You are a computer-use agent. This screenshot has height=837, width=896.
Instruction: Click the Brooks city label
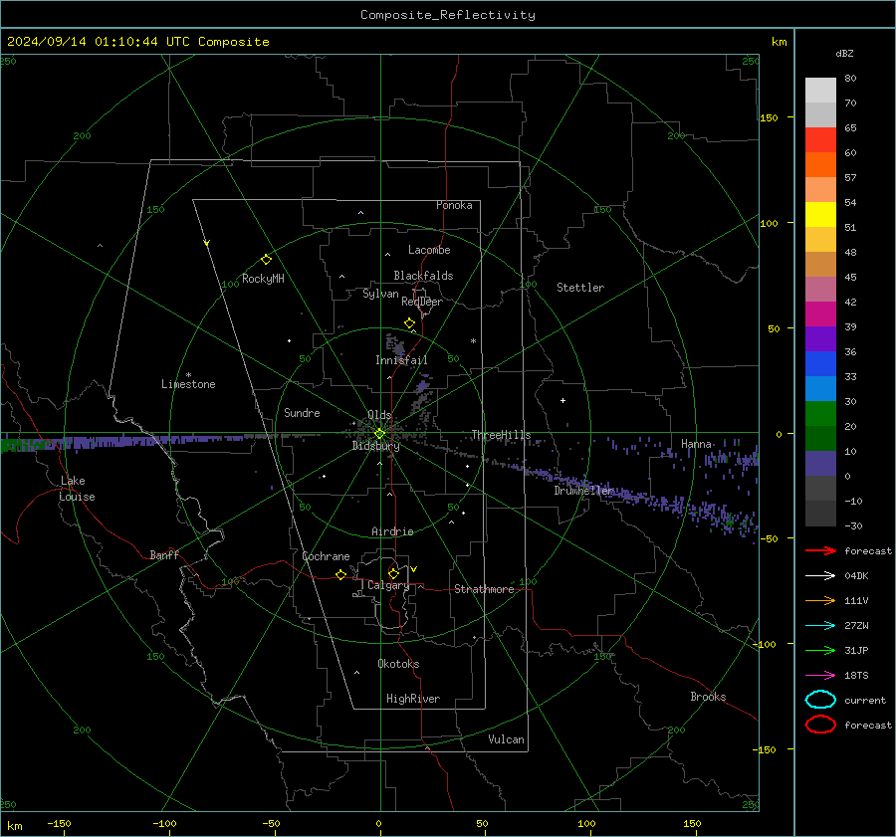(x=708, y=697)
